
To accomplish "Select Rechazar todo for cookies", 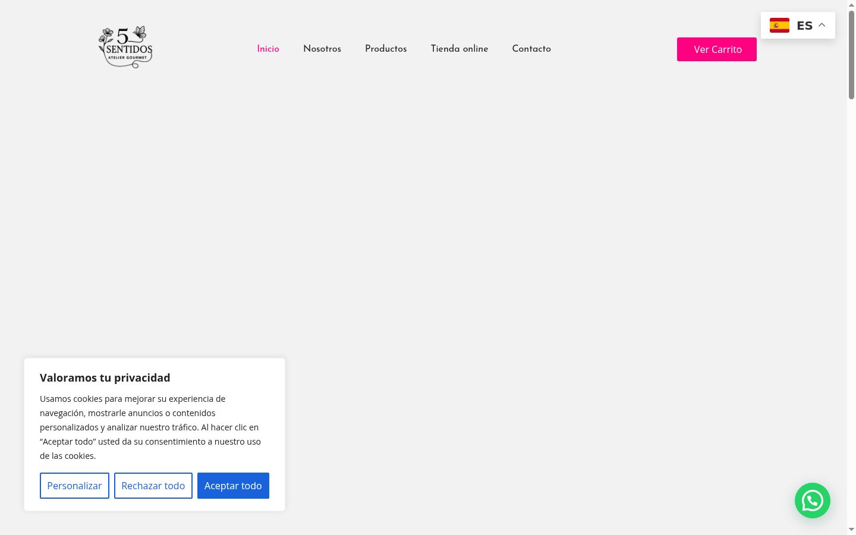I will [x=153, y=486].
